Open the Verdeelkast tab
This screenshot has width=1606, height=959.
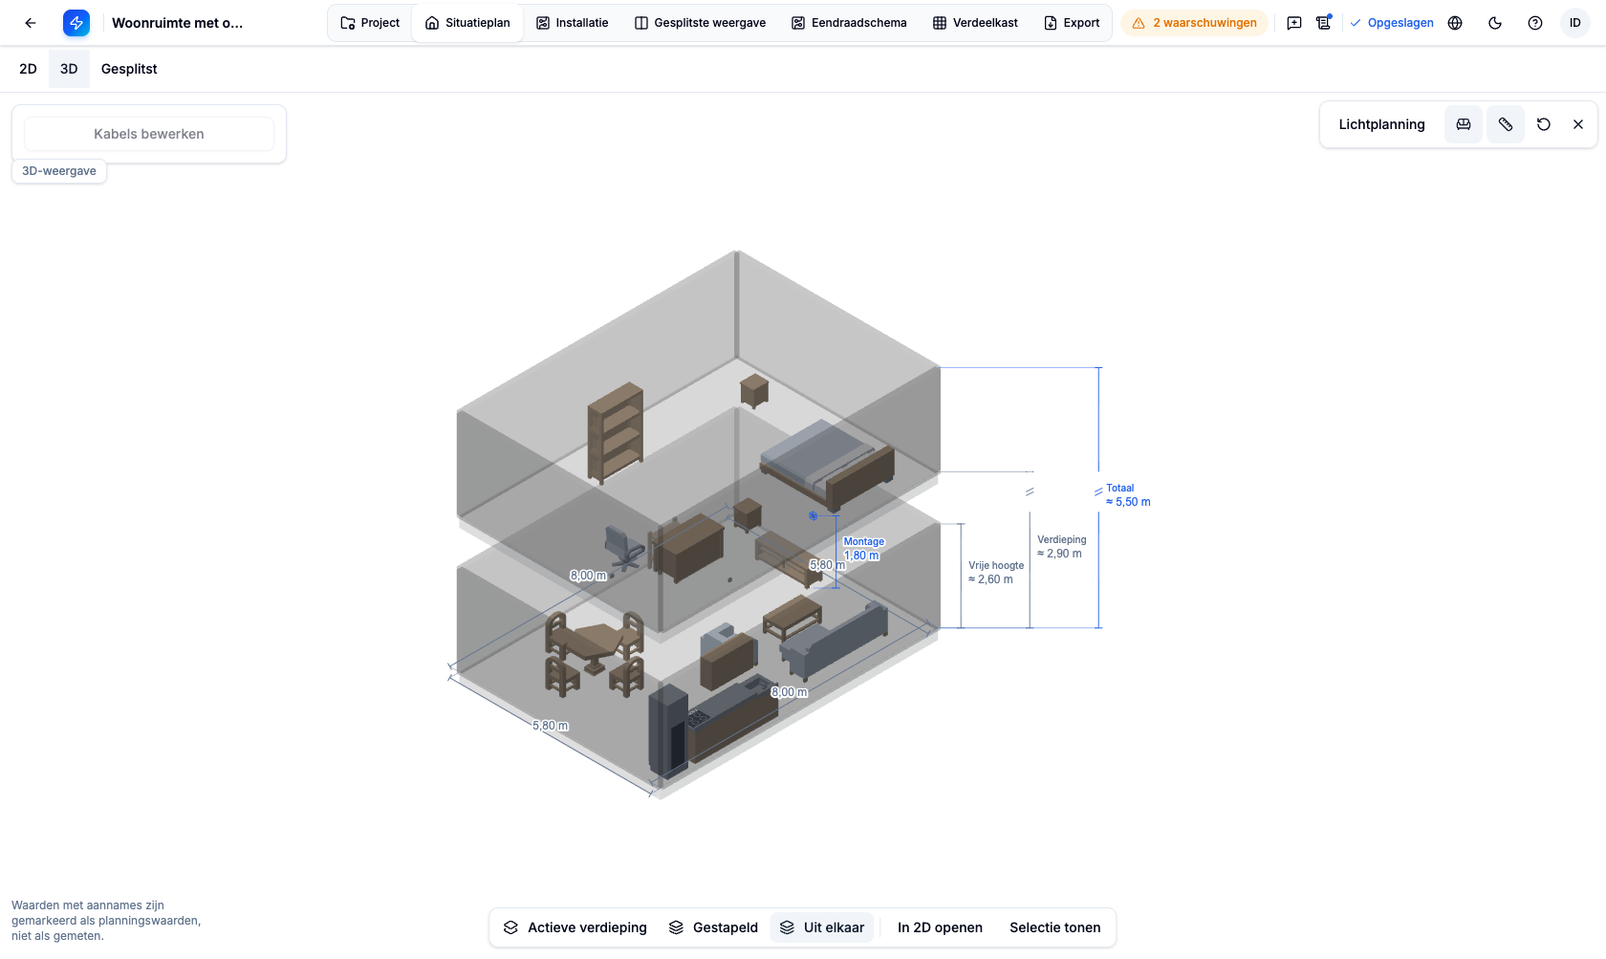click(975, 23)
